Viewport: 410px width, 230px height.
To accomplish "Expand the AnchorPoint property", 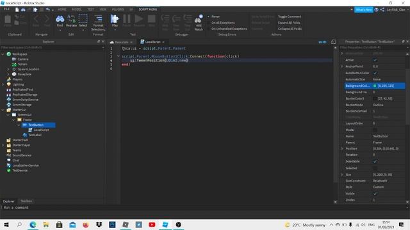I will click(x=341, y=66).
